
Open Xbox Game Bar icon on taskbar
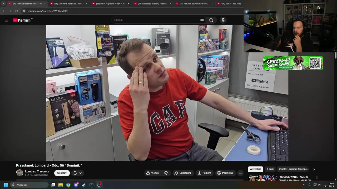91,185
